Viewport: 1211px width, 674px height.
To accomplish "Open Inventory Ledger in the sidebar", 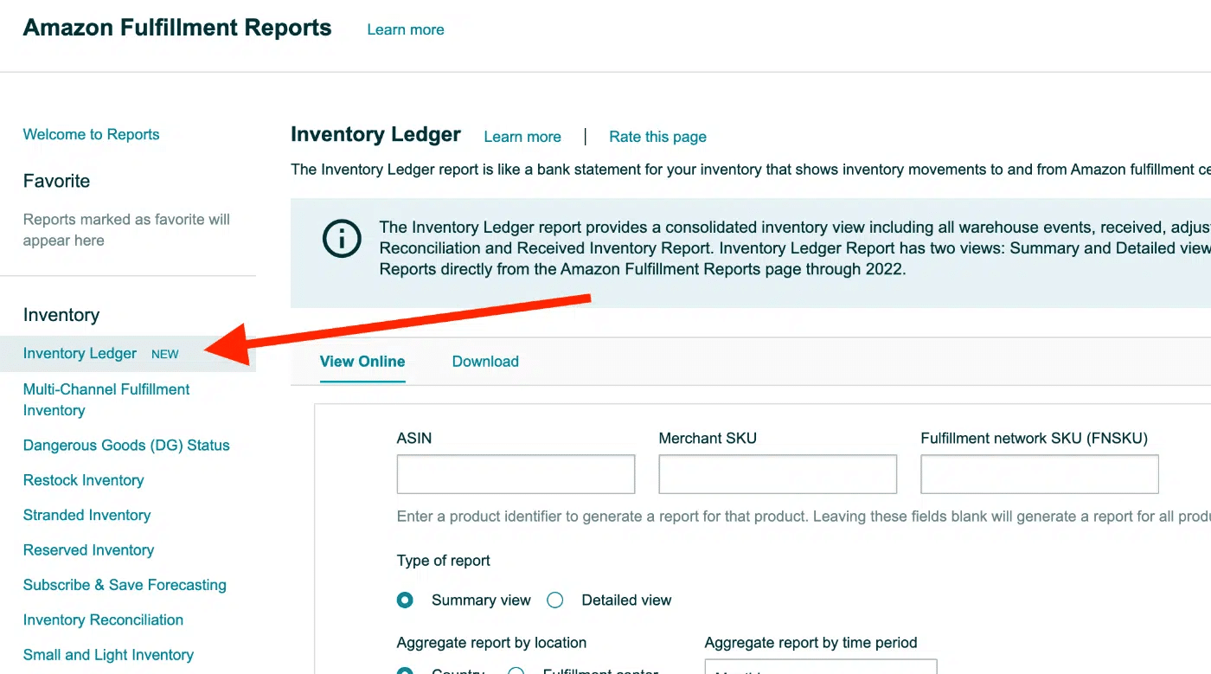I will [80, 353].
